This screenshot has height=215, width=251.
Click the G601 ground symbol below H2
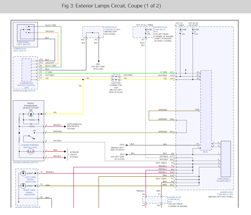click(x=99, y=61)
